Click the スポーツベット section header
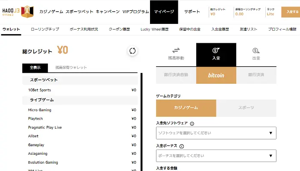Screen dimensions: 300x171 tap(80, 80)
